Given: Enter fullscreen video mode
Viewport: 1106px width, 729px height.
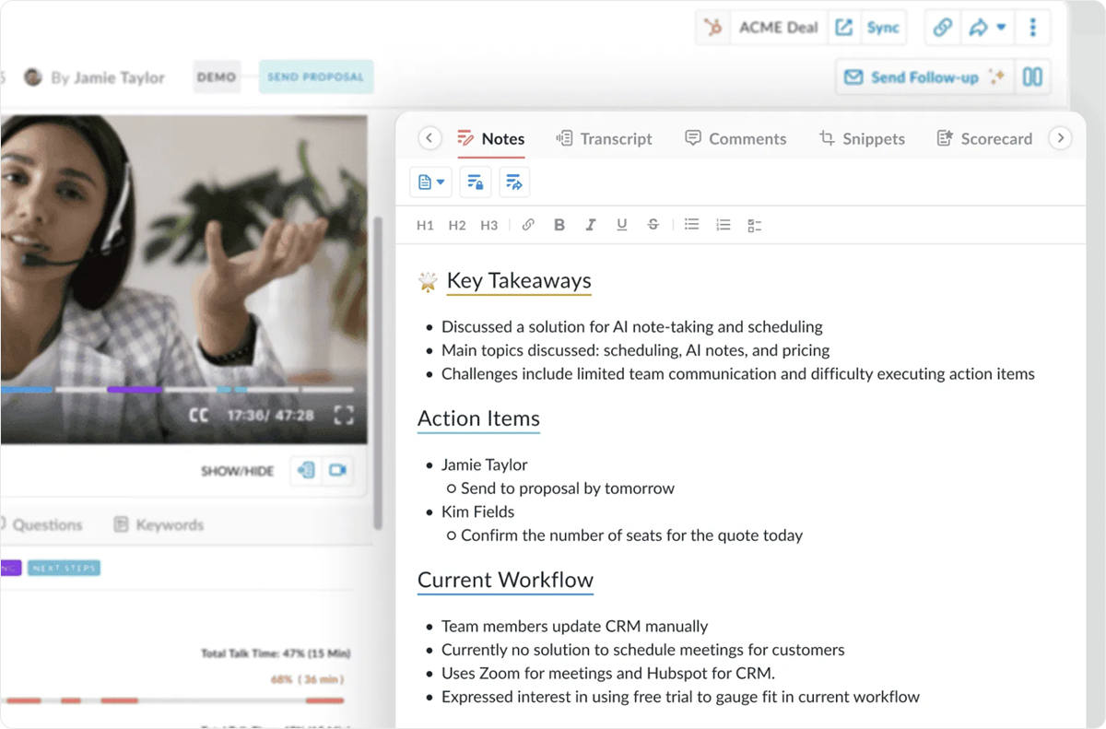Looking at the screenshot, I should (x=344, y=415).
